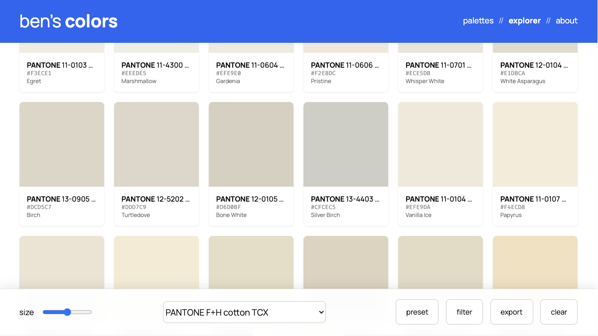The width and height of the screenshot is (598, 336).
Task: Pick the Turtledove color swatch
Action: click(x=156, y=144)
